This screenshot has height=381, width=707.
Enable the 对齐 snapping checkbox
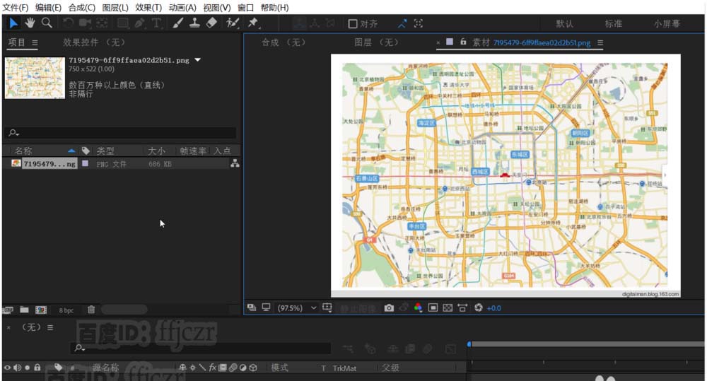click(353, 23)
